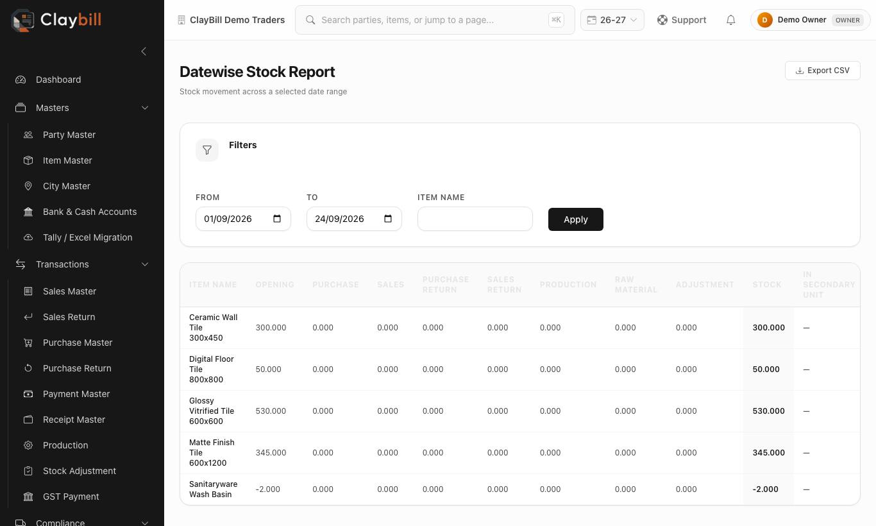876x526 pixels.
Task: Collapse the Masters section
Action: coord(145,108)
